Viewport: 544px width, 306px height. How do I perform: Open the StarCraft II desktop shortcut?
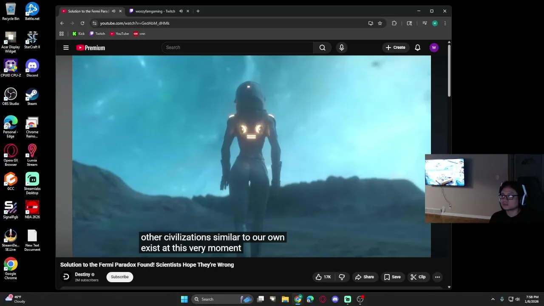32,40
